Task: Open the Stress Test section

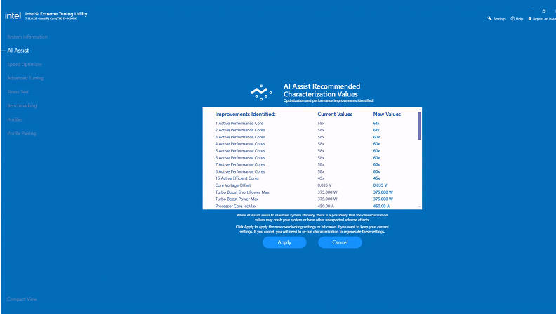Action: coord(18,92)
